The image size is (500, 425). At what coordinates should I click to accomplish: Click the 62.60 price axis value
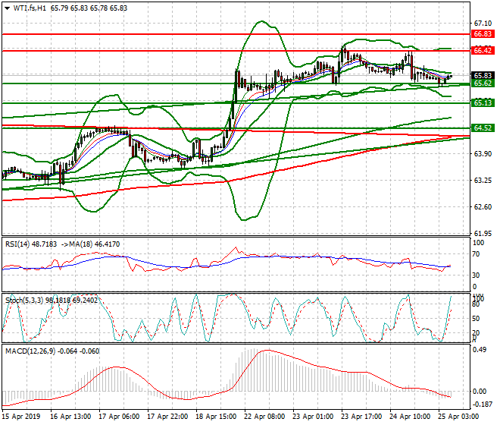coord(483,207)
